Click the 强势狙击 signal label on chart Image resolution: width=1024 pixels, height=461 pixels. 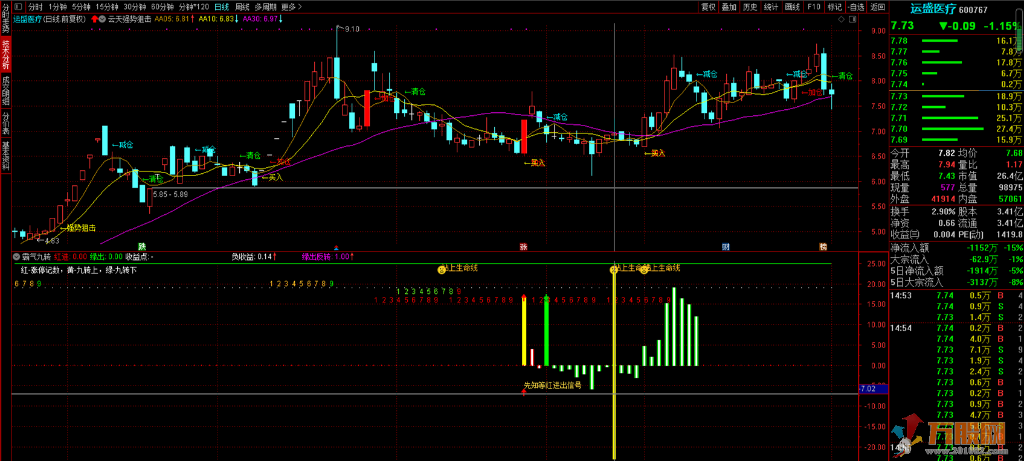81,228
